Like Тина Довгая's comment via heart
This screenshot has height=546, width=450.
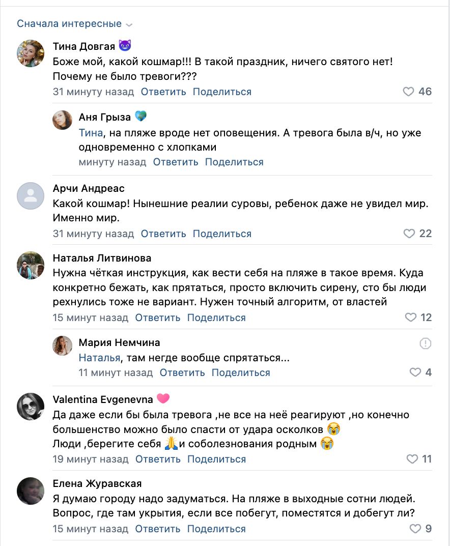tap(408, 92)
